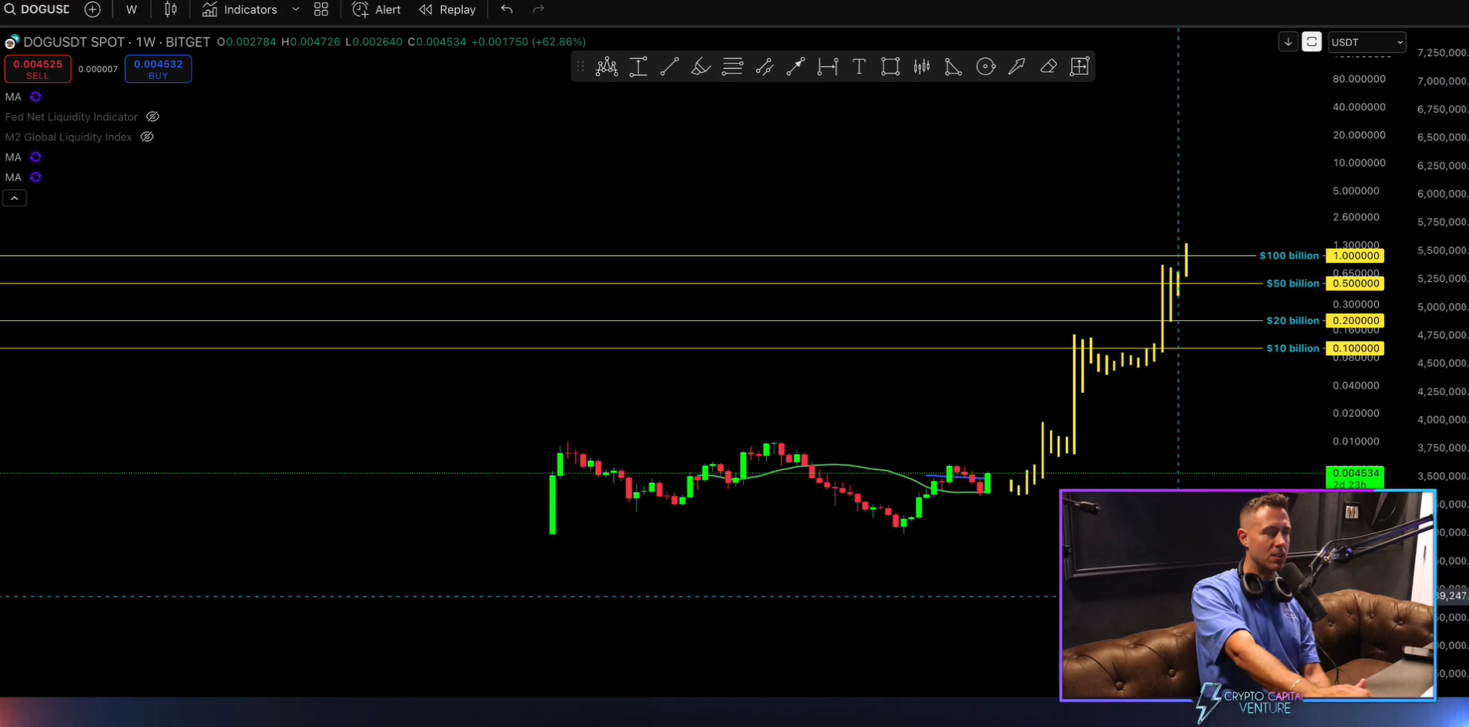
Task: Click the webcam video overlay
Action: click(x=1248, y=595)
